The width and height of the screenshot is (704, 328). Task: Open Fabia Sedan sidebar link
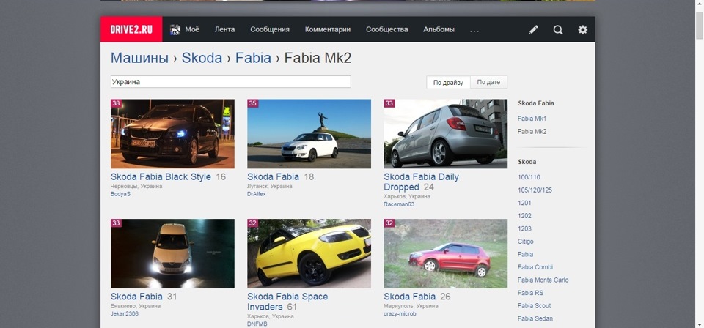(535, 318)
